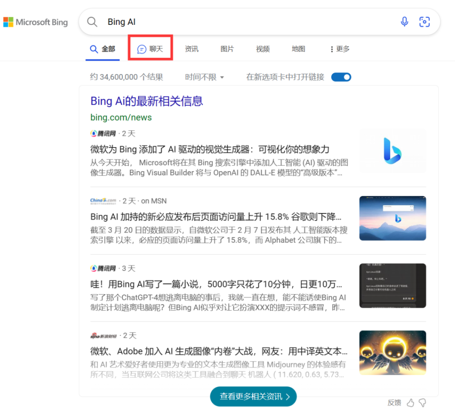455x418 pixels.
Task: Click the thumbs up feedback icon
Action: (x=410, y=402)
